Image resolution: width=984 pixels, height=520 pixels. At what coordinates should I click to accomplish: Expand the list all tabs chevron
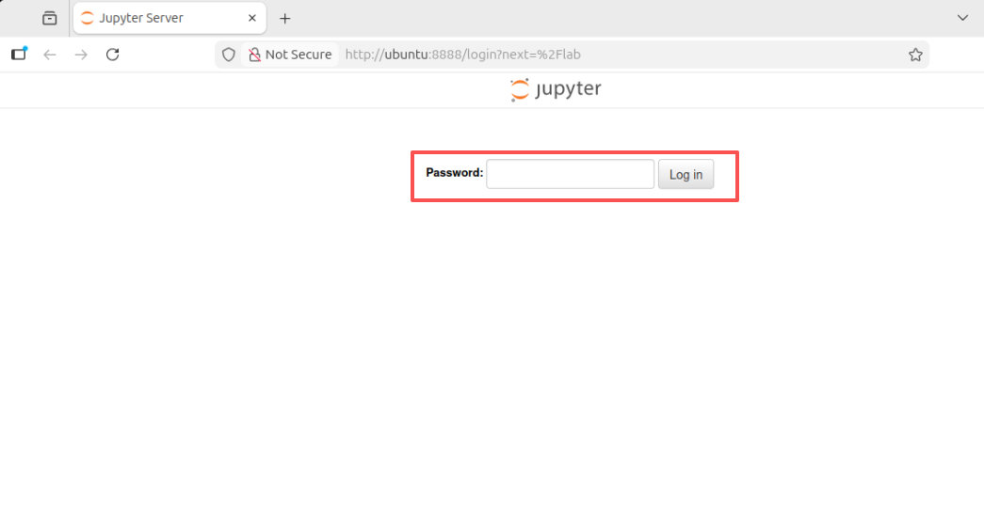click(x=962, y=18)
